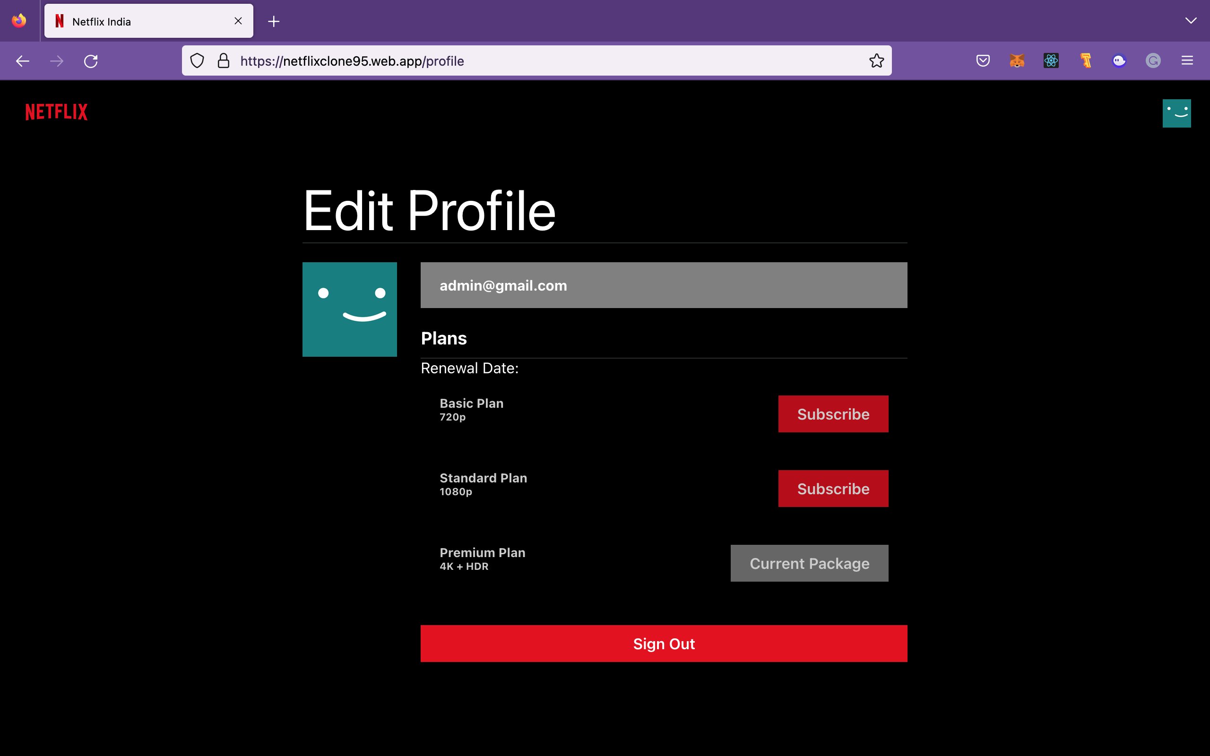Click the 4K + HDR text
This screenshot has height=756, width=1210.
click(x=464, y=567)
